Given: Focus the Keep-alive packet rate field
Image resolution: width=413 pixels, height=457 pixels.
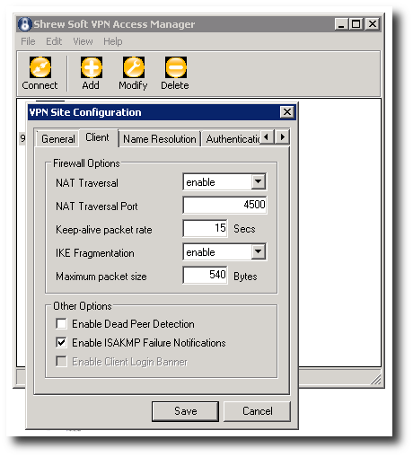Looking at the screenshot, I should tap(205, 228).
